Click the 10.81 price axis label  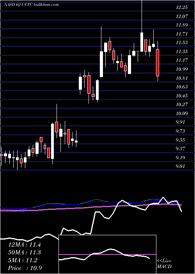[x=182, y=78]
